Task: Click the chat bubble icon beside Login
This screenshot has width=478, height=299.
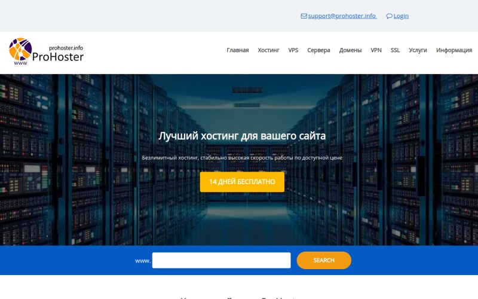Action: [389, 16]
